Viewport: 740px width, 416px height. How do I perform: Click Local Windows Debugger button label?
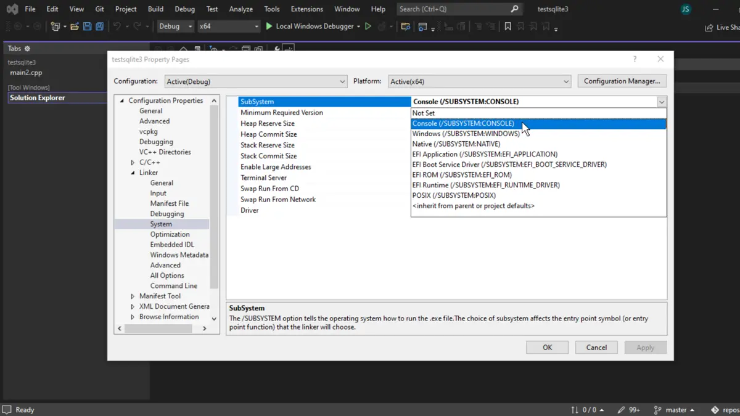[314, 27]
